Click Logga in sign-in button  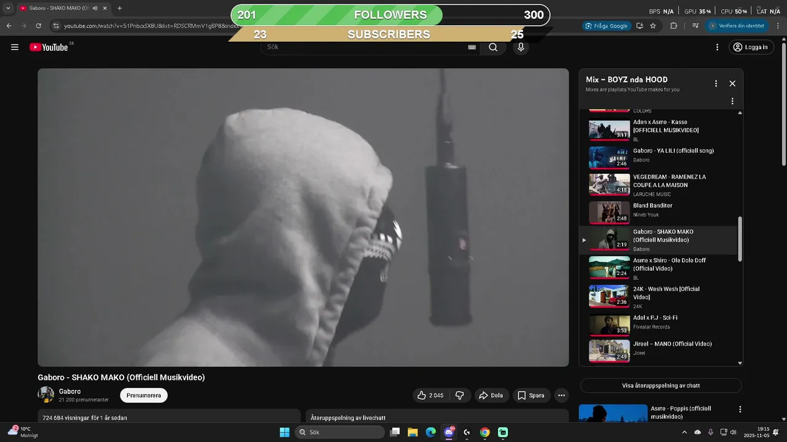point(751,47)
